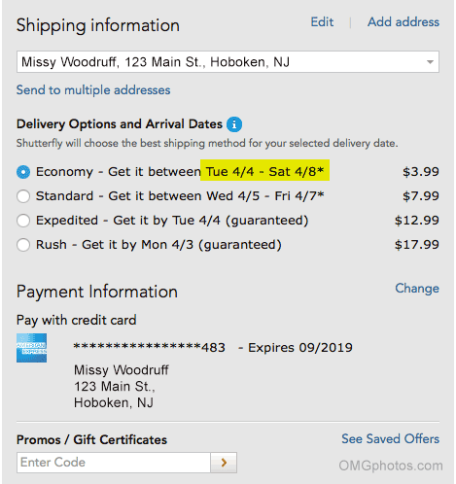456x484 pixels.
Task: Open Send to multiple addresses
Action: coord(93,90)
